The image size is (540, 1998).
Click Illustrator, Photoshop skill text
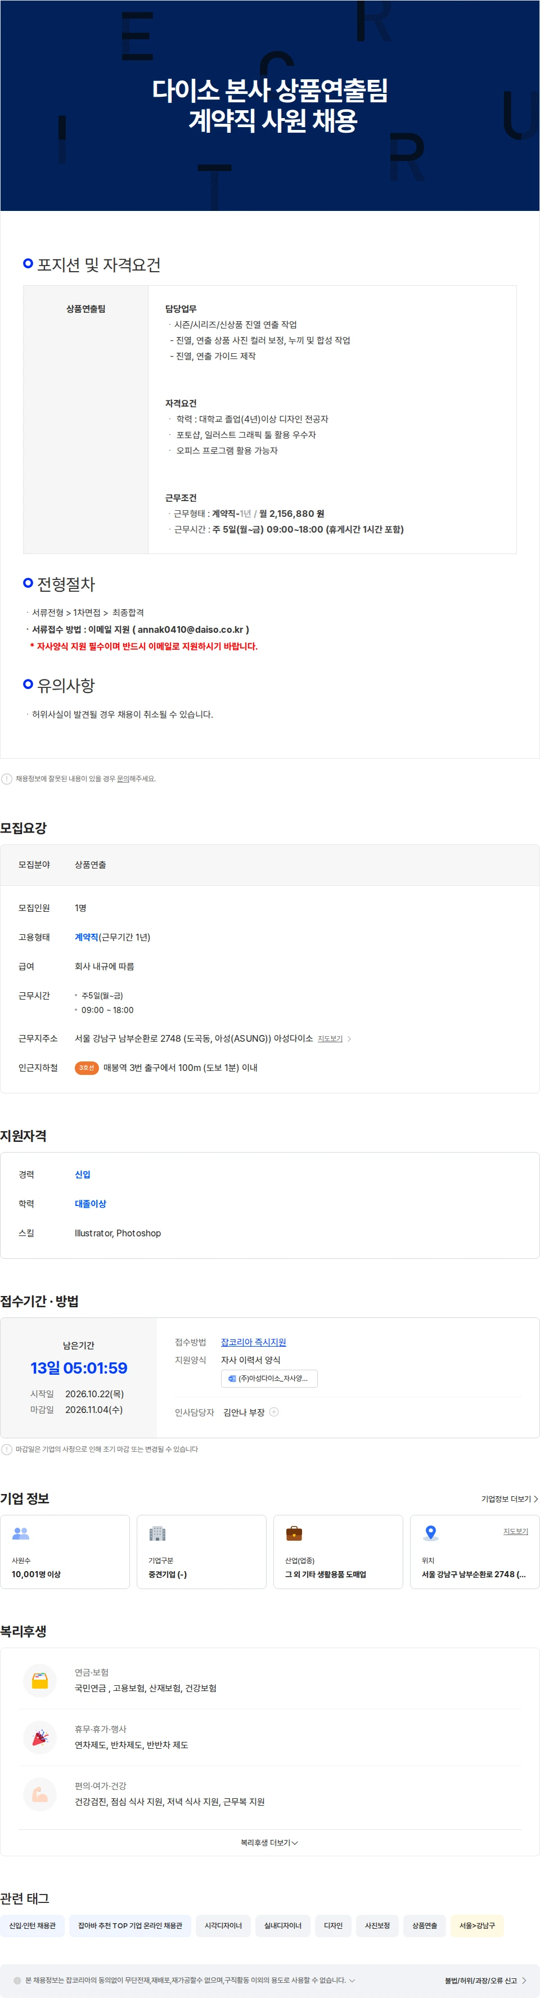tap(118, 1233)
